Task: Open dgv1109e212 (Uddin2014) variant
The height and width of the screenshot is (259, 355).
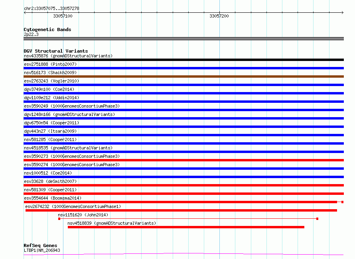Action: (x=51, y=98)
